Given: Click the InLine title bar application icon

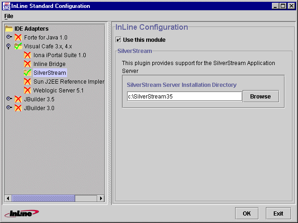Looking at the screenshot, I should tap(7, 6).
